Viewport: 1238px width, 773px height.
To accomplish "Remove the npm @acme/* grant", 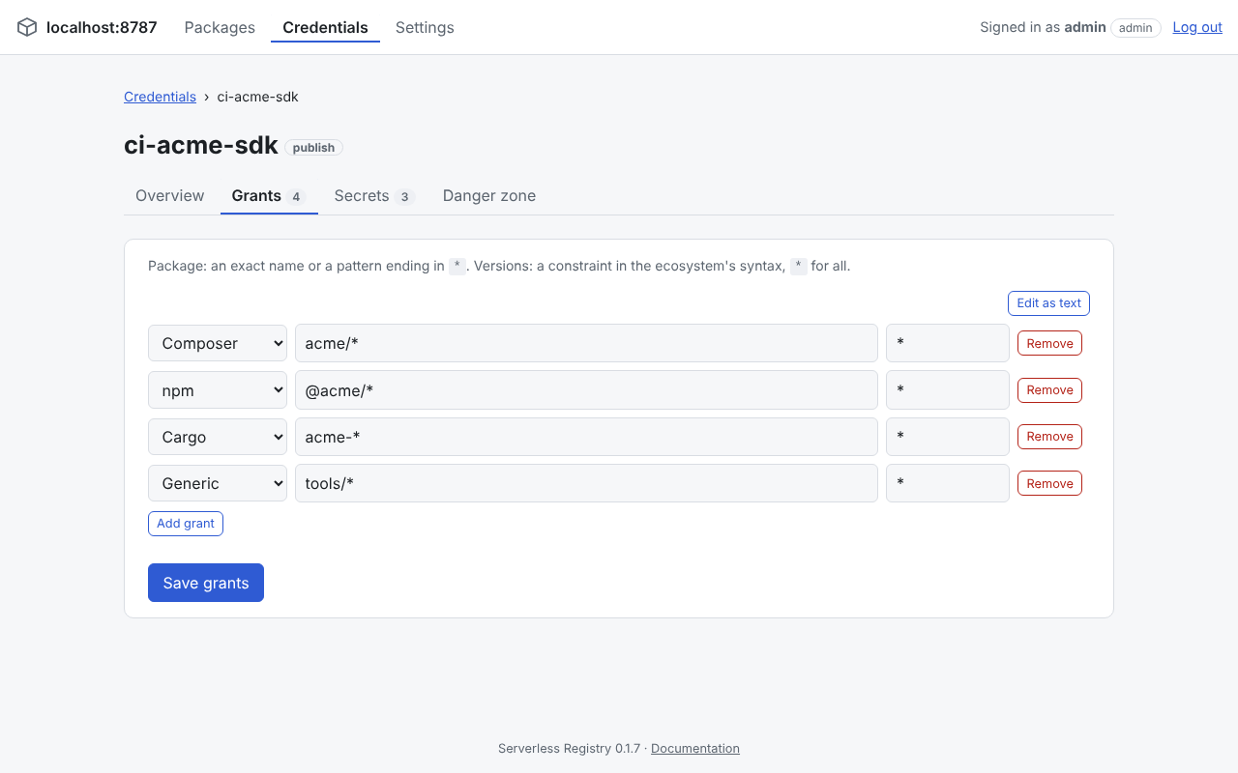I will click(x=1049, y=390).
